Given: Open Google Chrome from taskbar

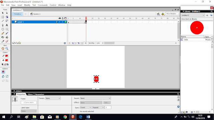Looking at the screenshot, I should click(x=65, y=117).
